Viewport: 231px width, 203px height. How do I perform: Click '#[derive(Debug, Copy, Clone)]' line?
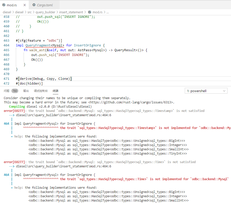pos(44,79)
